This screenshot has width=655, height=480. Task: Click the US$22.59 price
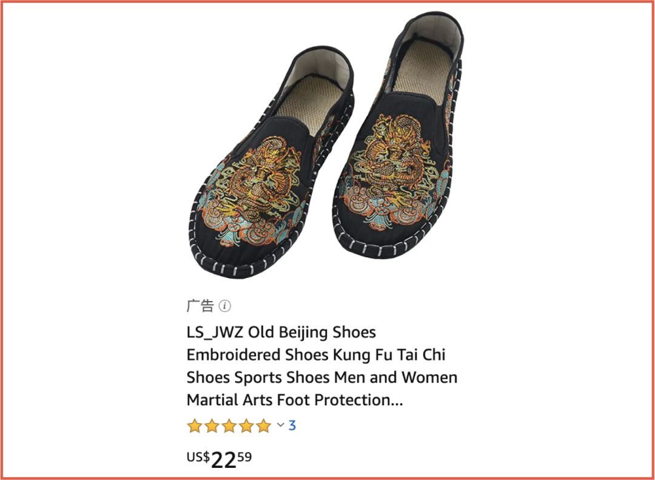point(220,459)
